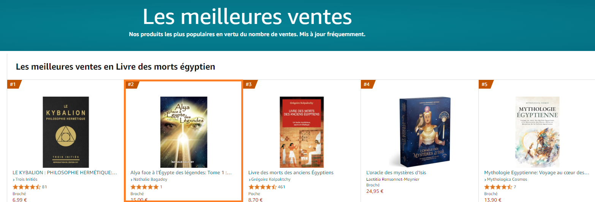Click the 24,95 € price of L'oracle
Image resolution: width=595 pixels, height=202 pixels.
(x=375, y=191)
